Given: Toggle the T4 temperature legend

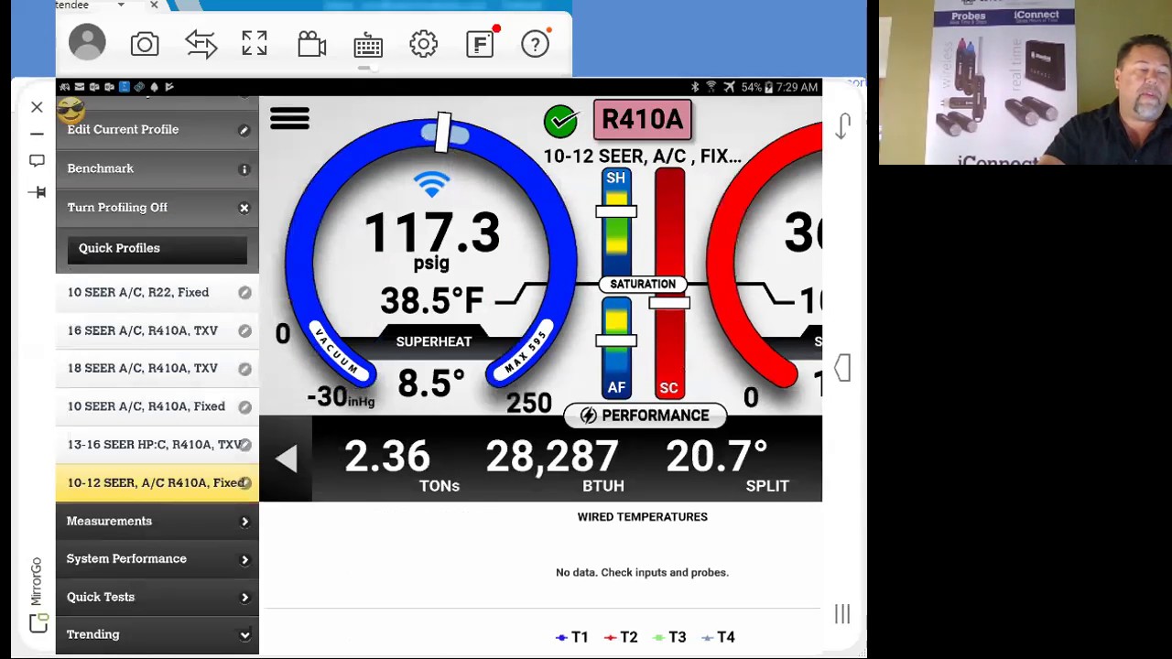Looking at the screenshot, I should [718, 637].
